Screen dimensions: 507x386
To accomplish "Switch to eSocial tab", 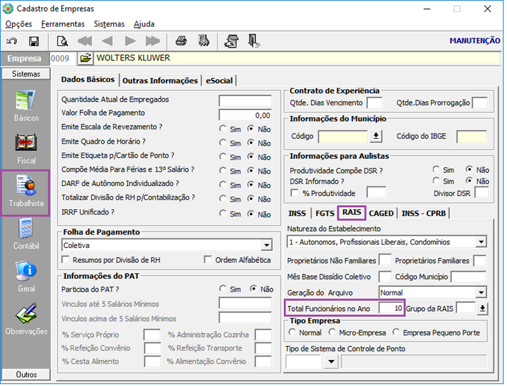I will [x=219, y=81].
